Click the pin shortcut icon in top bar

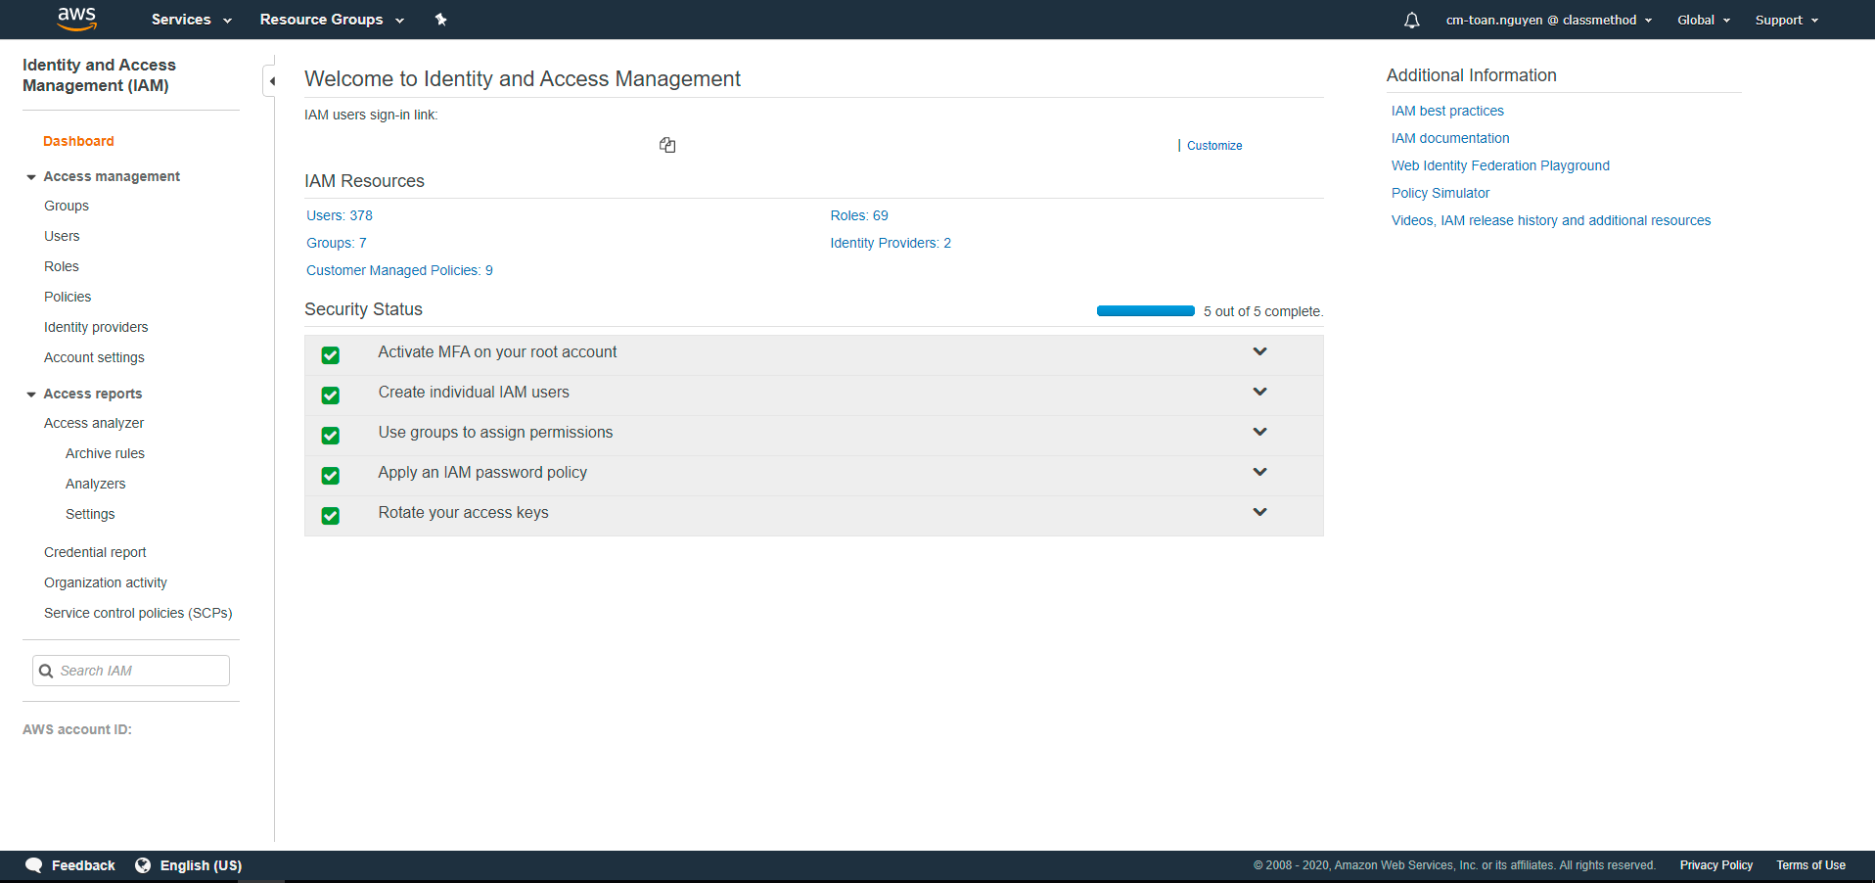(440, 20)
